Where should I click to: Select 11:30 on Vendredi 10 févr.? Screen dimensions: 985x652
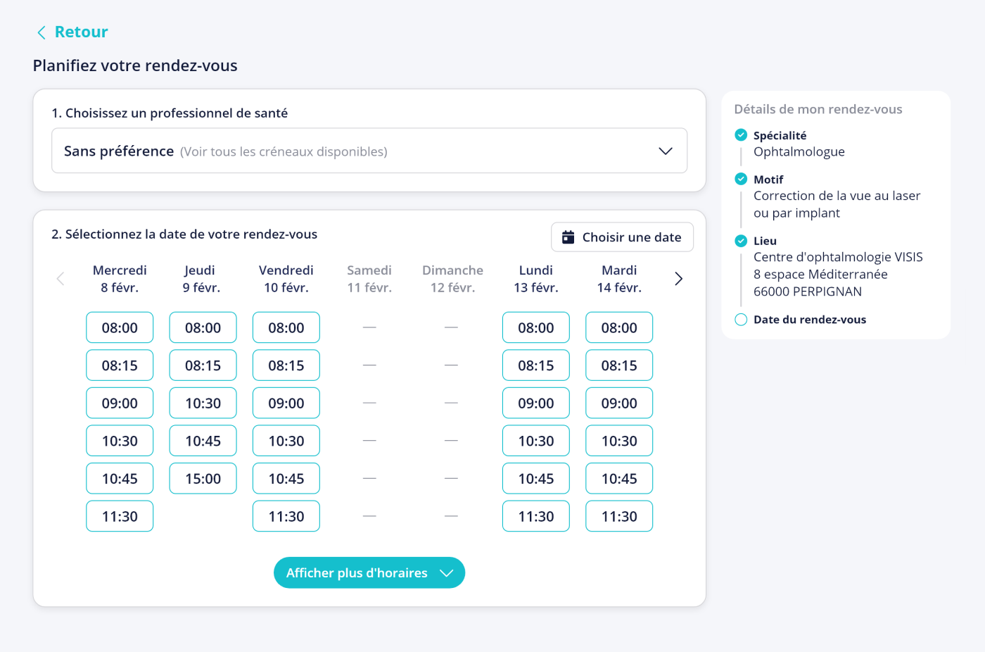click(x=286, y=516)
